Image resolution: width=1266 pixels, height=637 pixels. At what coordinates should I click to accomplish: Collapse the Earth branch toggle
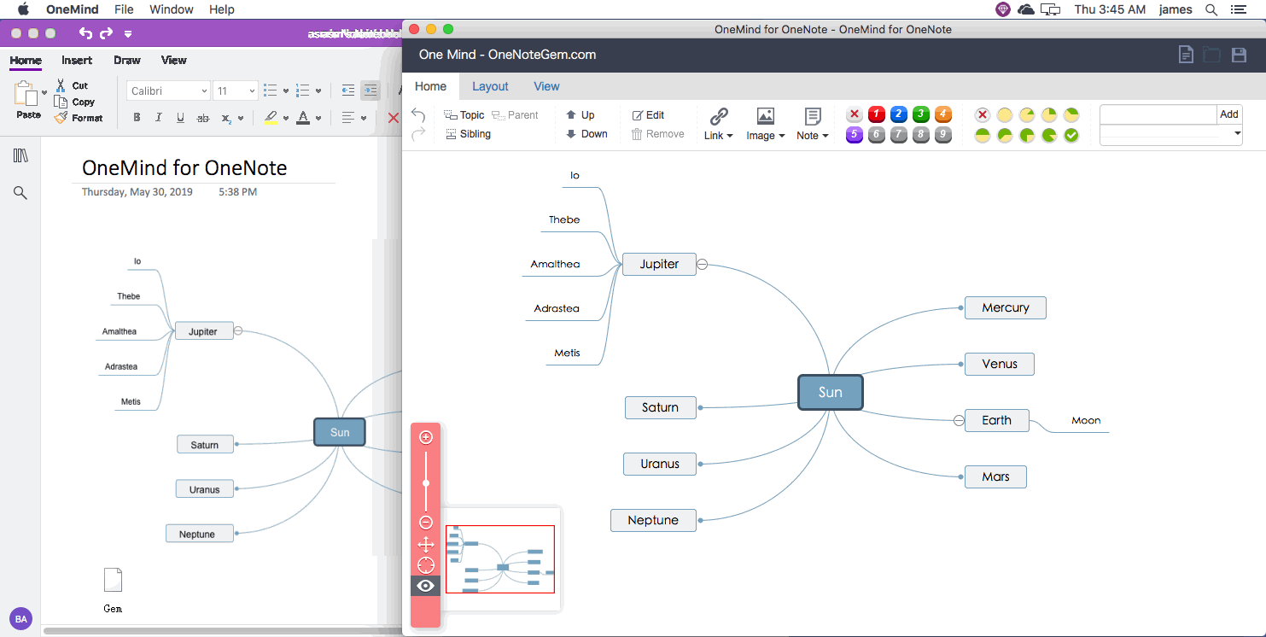[959, 420]
